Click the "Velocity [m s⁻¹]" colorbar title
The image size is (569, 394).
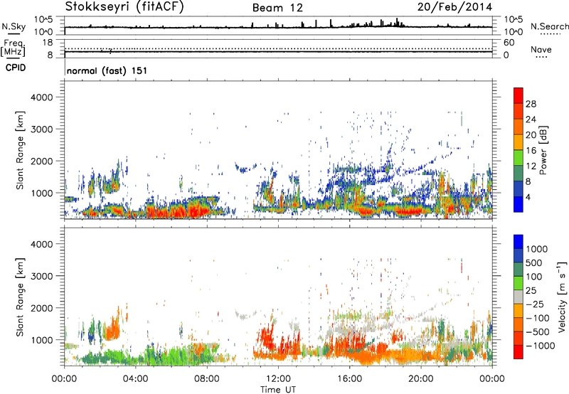[562, 297]
